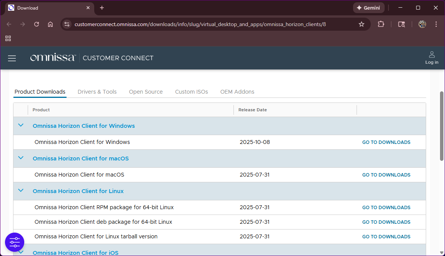Open the Gemini assistant button
445x256 pixels.
[x=369, y=8]
